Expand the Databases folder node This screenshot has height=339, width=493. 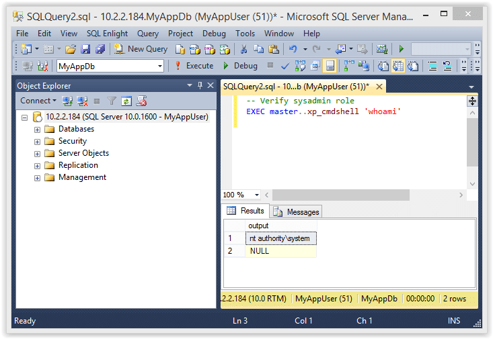coord(37,130)
